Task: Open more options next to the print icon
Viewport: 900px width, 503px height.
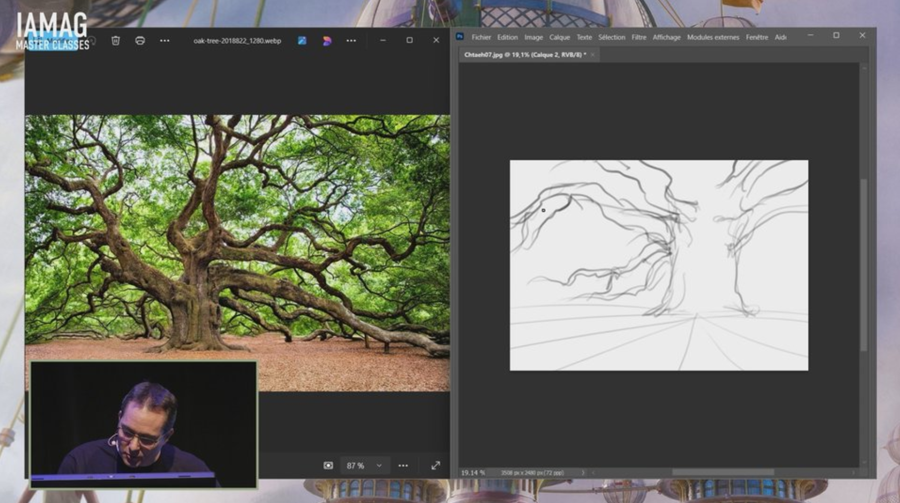Action: click(165, 41)
